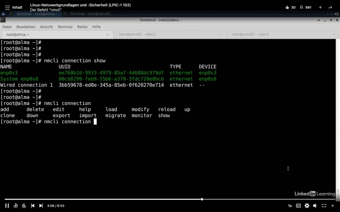Like the video with thumbs-up icon
340x212 pixels.
coord(287,7)
